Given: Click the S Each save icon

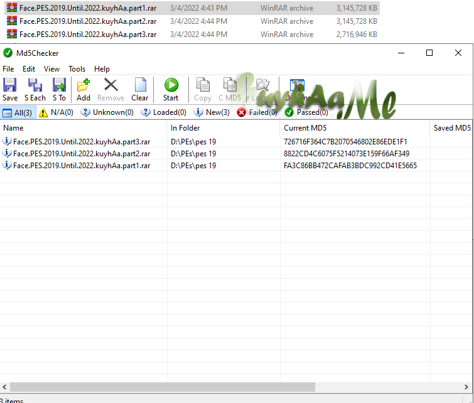Looking at the screenshot, I should (35, 85).
